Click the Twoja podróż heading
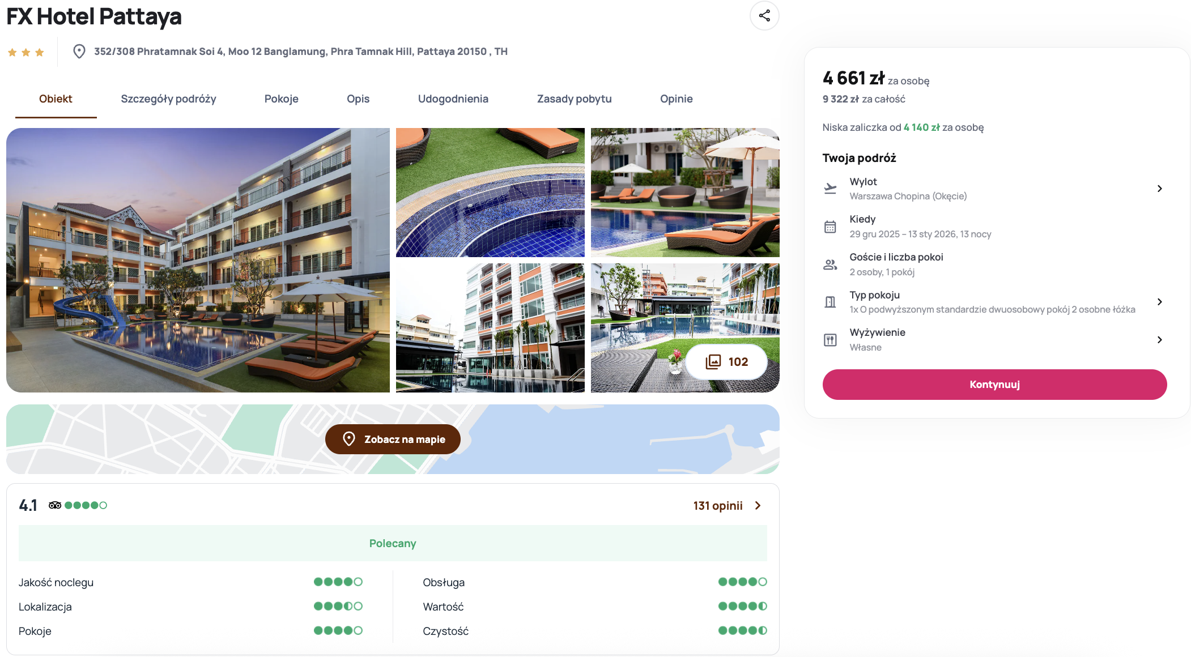This screenshot has width=1191, height=657. [859, 158]
